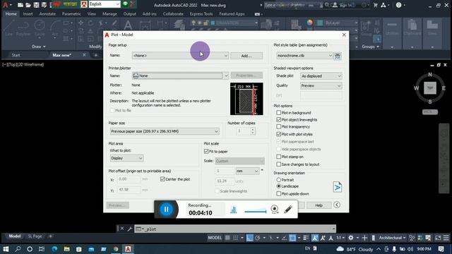Select the pen annotation tool on recording bar
The width and height of the screenshot is (452, 254).
click(x=287, y=209)
